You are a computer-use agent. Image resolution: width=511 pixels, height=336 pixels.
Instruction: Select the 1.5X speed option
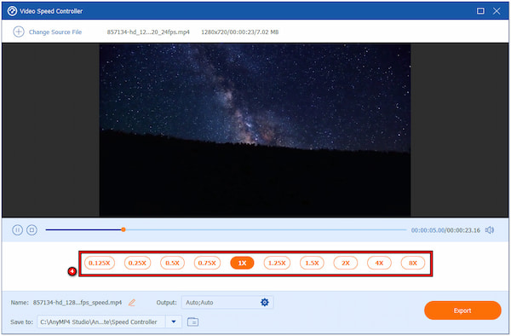coord(312,263)
